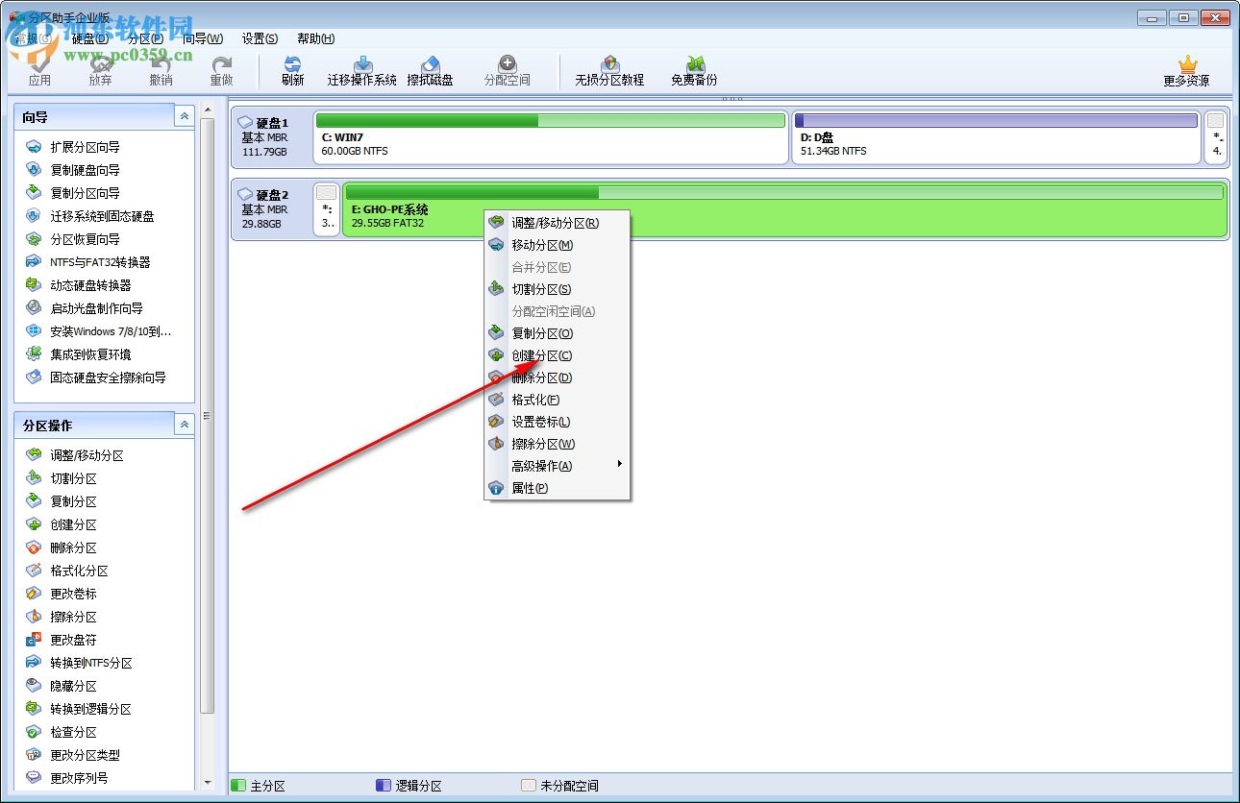The width and height of the screenshot is (1240, 803).
Task: Select 属性(P) in the context menu
Action: [558, 488]
